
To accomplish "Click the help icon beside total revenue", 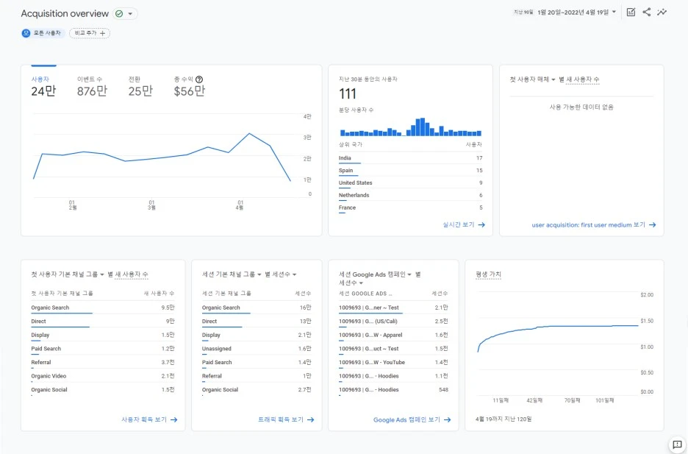I will [x=199, y=79].
